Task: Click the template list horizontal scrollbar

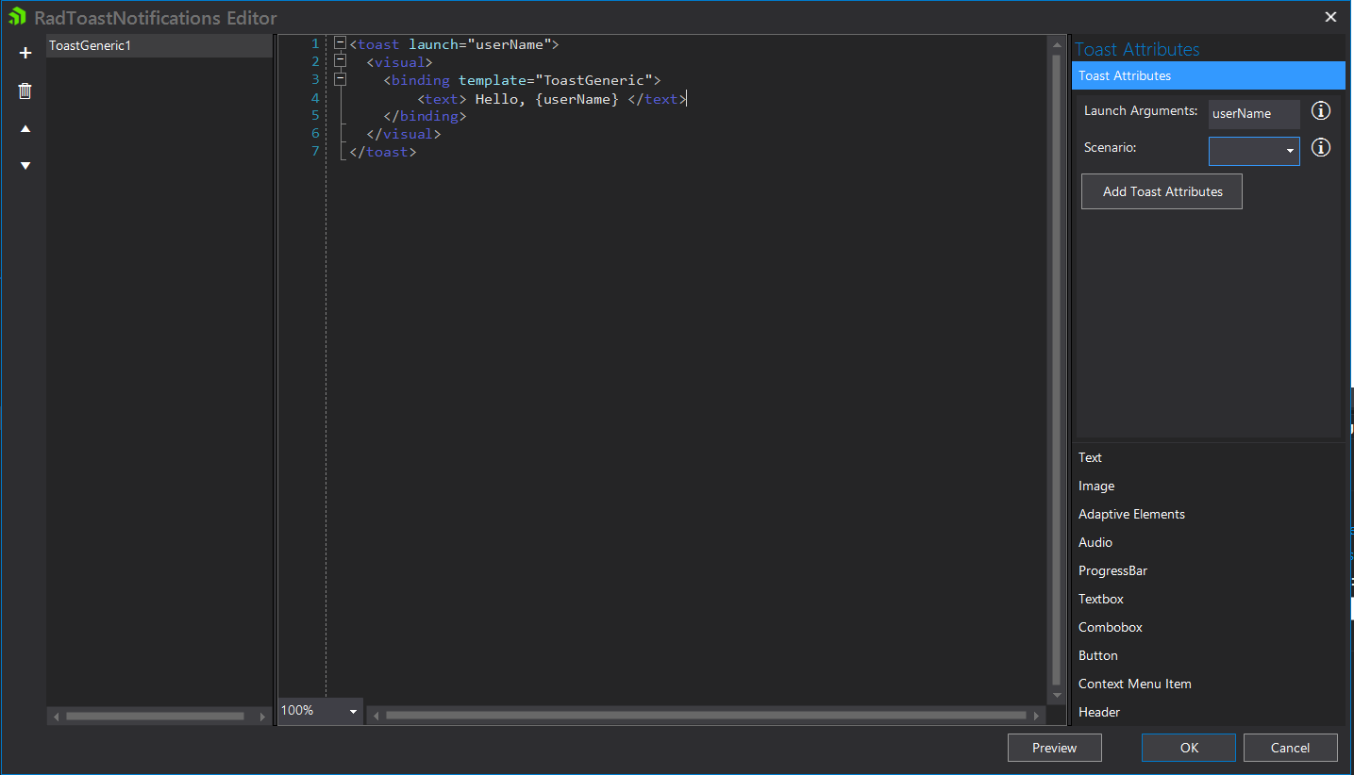Action: pos(155,717)
